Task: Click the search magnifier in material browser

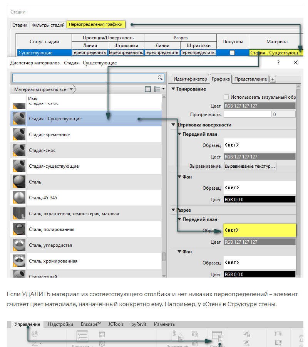Action: click(160, 77)
